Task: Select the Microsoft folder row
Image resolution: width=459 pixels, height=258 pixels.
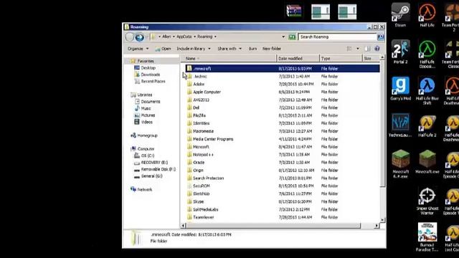Action: pos(283,147)
